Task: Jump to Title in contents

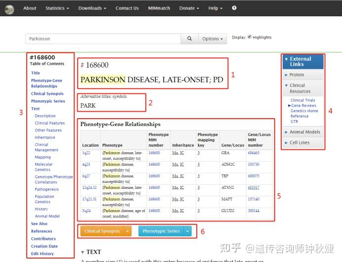Action: tap(35, 73)
